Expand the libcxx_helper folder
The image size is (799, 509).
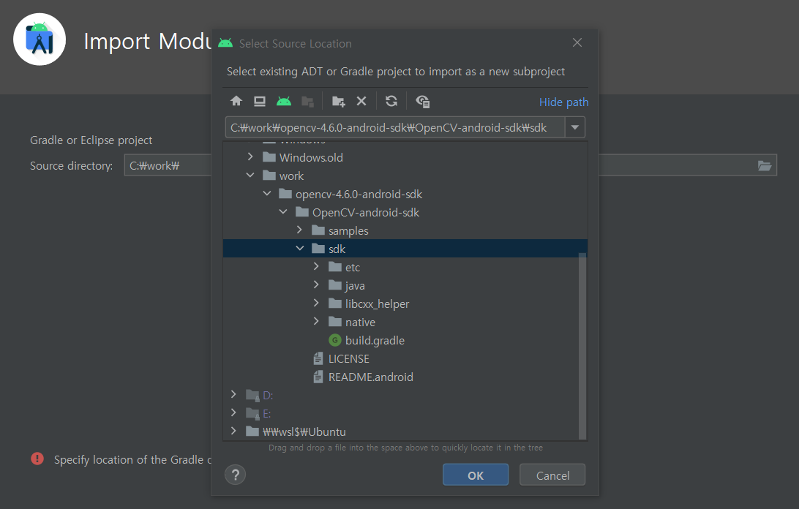pyautogui.click(x=316, y=303)
